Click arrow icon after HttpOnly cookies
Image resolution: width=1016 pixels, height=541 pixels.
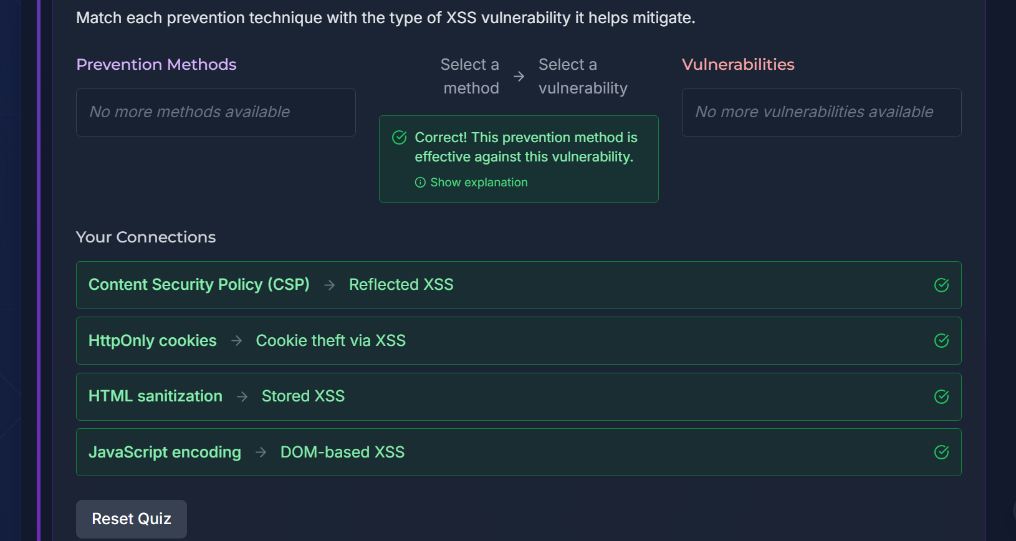[x=237, y=341]
